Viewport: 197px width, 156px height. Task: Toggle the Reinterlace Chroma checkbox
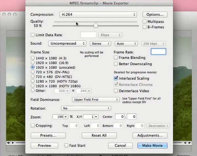pos(116,85)
